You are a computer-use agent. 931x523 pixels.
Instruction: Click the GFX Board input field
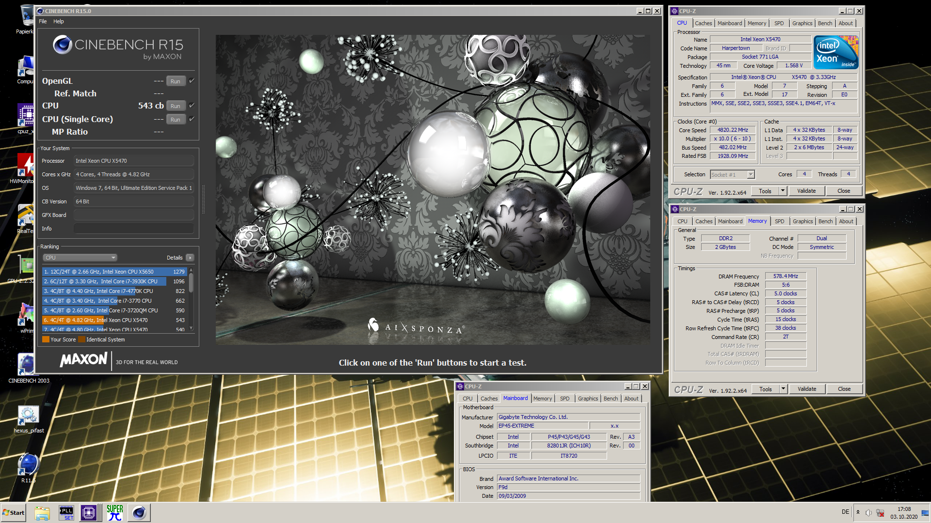[x=134, y=215]
